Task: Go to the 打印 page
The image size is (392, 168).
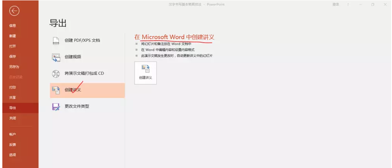Action: [x=12, y=87]
